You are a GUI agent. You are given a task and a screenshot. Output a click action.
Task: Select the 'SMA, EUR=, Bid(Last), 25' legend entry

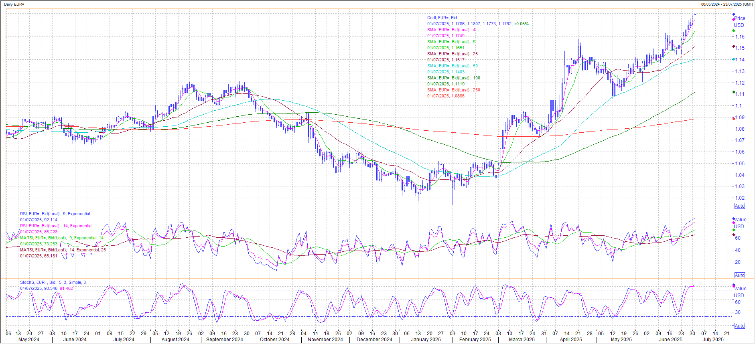[x=452, y=54]
